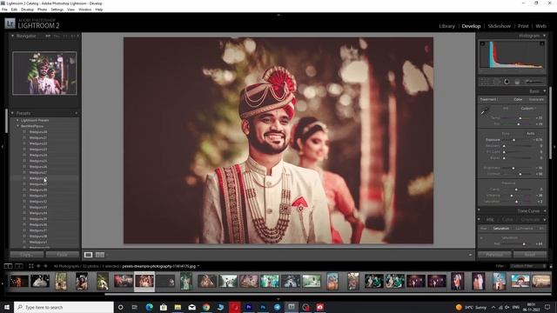Select Grayscale treatment option
557x313 pixels.
click(x=536, y=99)
